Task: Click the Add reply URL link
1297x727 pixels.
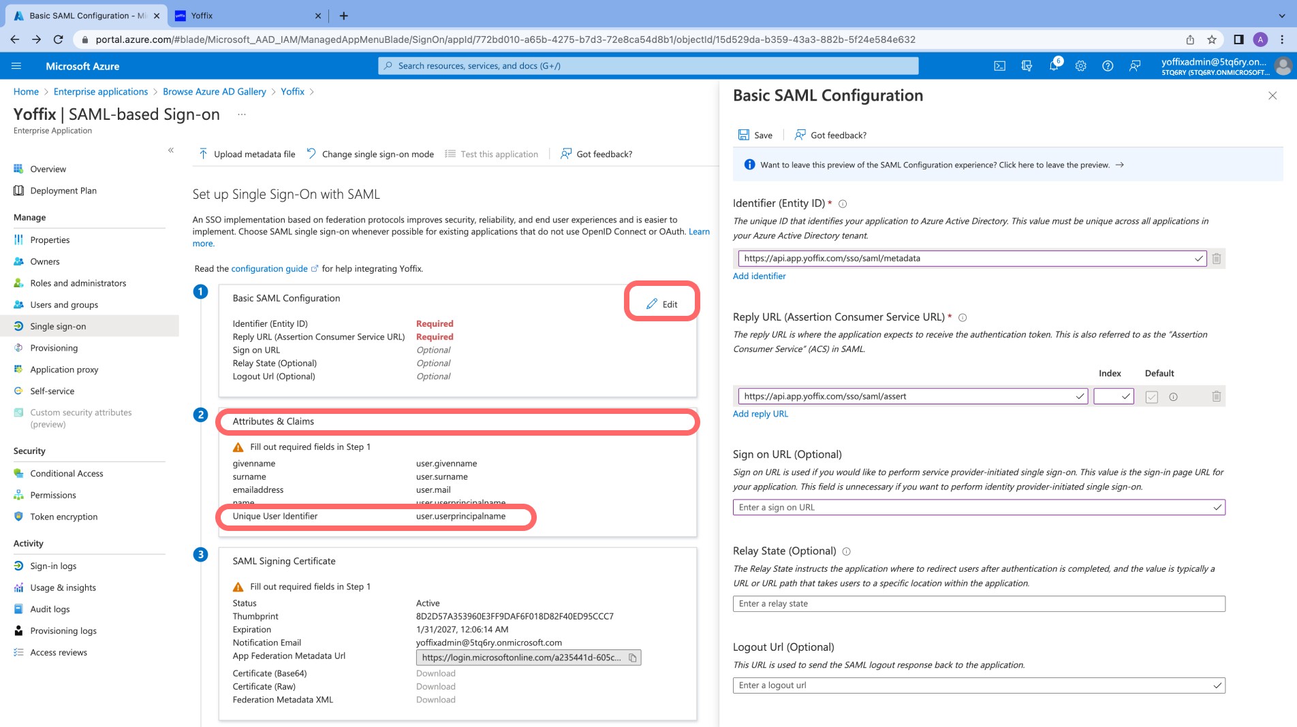Action: [760, 414]
